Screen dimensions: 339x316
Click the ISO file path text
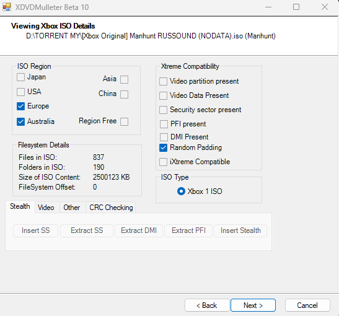tap(151, 36)
